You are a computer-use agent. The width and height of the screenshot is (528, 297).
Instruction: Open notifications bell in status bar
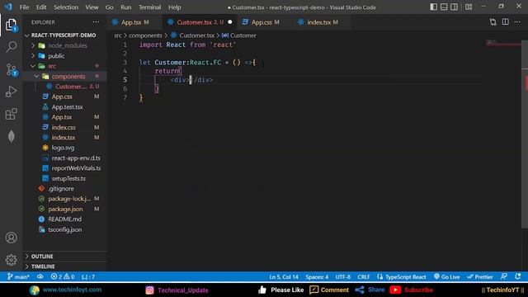coord(518,277)
